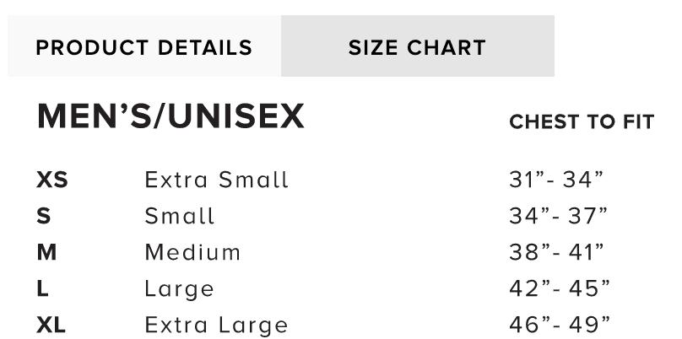This screenshot has width=682, height=339.
Task: Click the 42"- 45" chest measurement
Action: click(x=560, y=288)
